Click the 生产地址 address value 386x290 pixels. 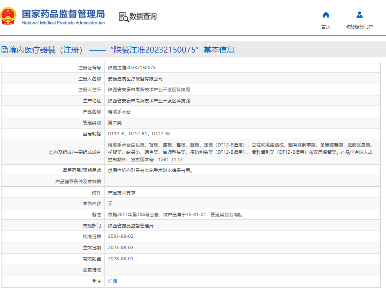(x=149, y=101)
